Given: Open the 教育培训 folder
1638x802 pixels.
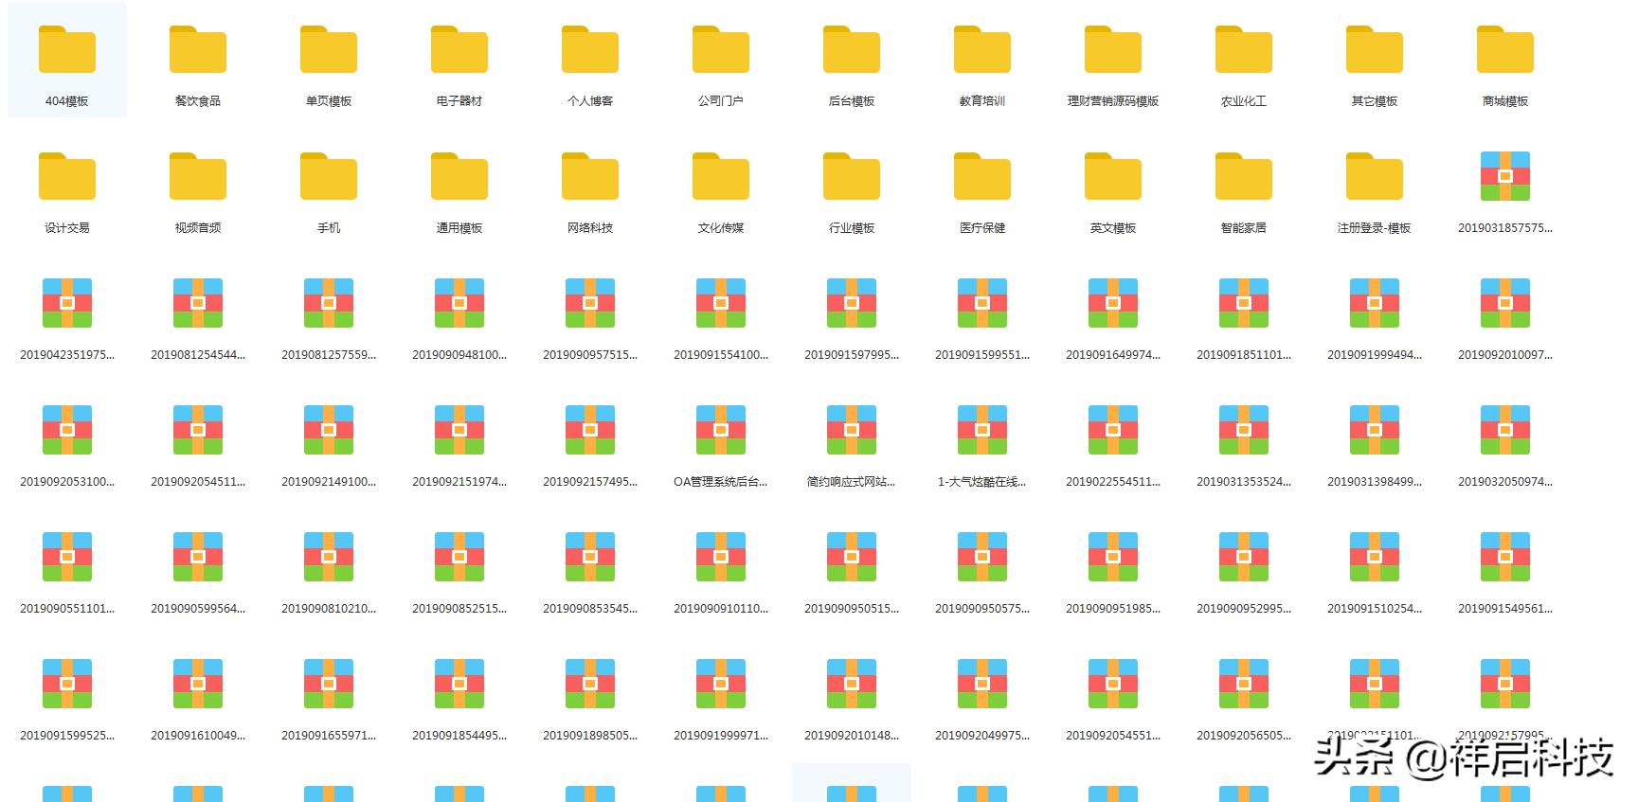Looking at the screenshot, I should [982, 50].
